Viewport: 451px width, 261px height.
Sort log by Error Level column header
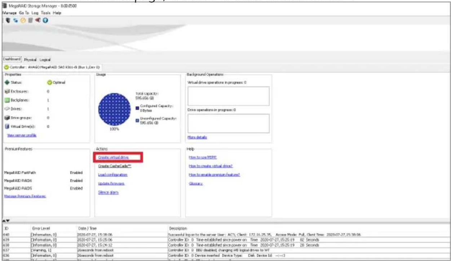tap(53, 228)
